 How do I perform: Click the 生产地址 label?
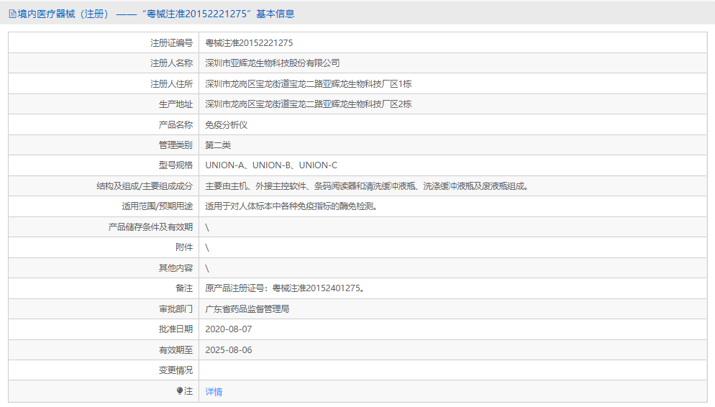point(176,104)
